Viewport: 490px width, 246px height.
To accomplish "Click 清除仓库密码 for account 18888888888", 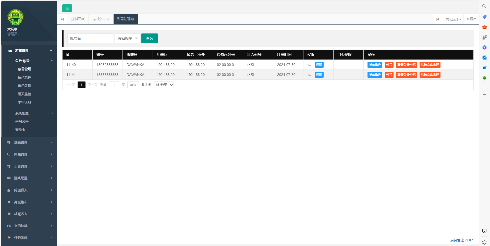I will pos(430,75).
